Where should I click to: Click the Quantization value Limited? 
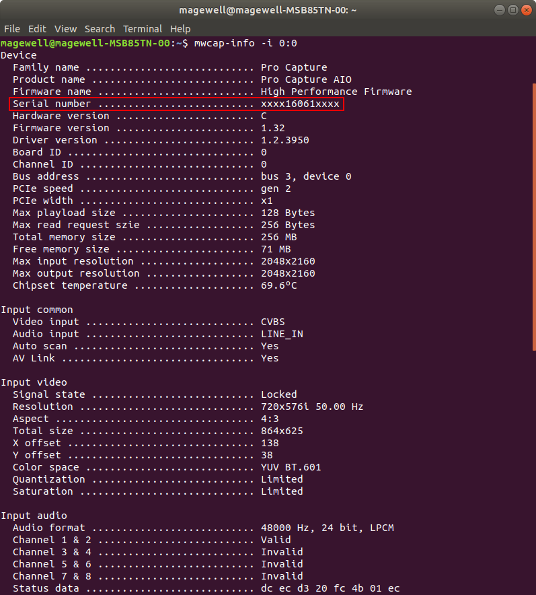pyautogui.click(x=282, y=480)
